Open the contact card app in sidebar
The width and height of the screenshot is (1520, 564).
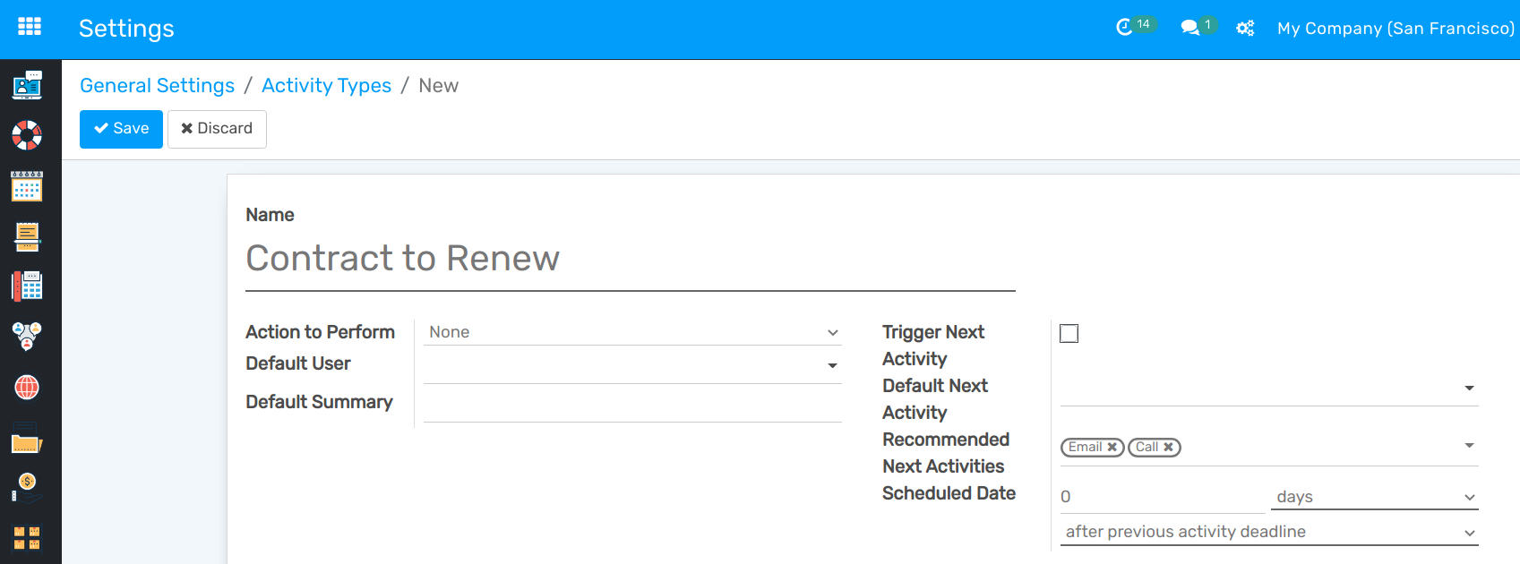[x=27, y=85]
